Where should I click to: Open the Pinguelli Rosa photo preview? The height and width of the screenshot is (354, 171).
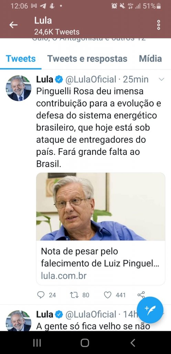(x=101, y=207)
